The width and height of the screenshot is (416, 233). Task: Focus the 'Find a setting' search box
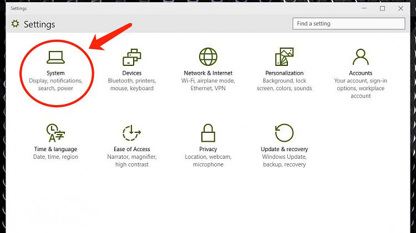[349, 24]
